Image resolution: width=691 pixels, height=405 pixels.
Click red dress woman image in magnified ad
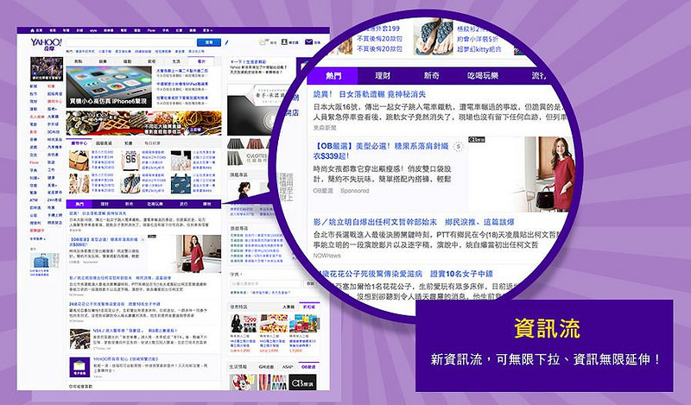(519, 174)
